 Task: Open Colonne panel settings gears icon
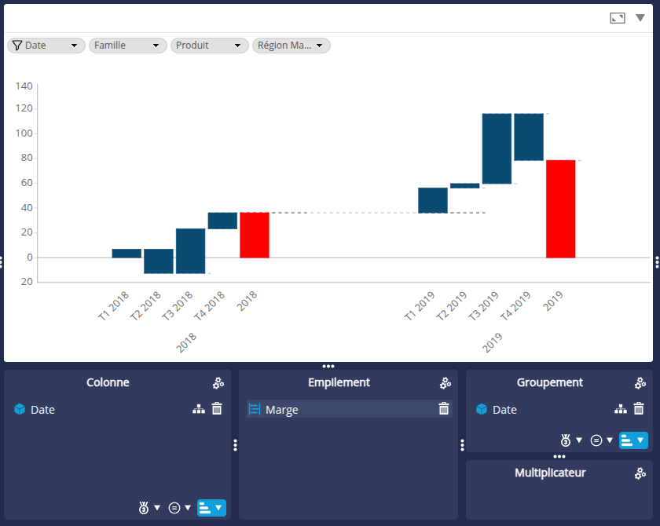pyautogui.click(x=218, y=383)
